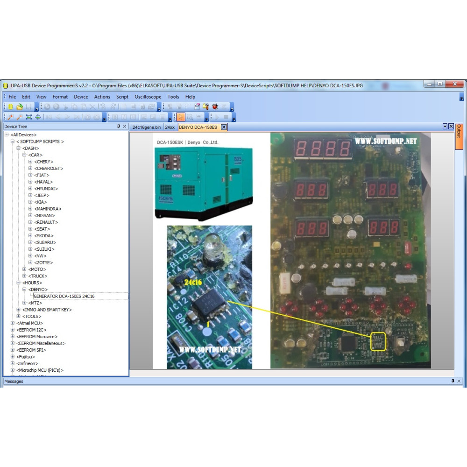Image resolution: width=467 pixels, height=467 pixels.
Task: Select the NISSAN tree item
Action: click(45, 215)
